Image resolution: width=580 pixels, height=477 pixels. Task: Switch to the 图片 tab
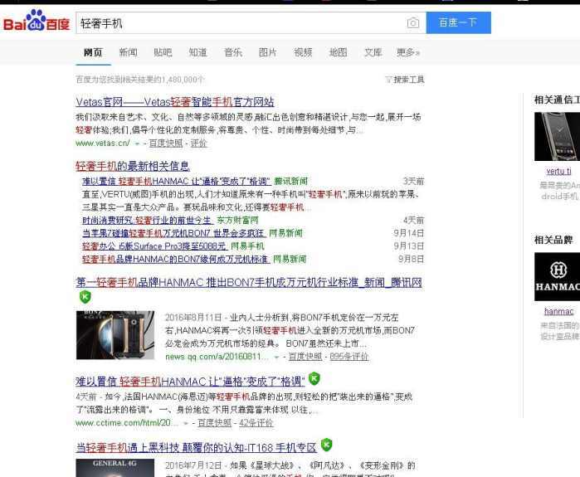pos(268,52)
